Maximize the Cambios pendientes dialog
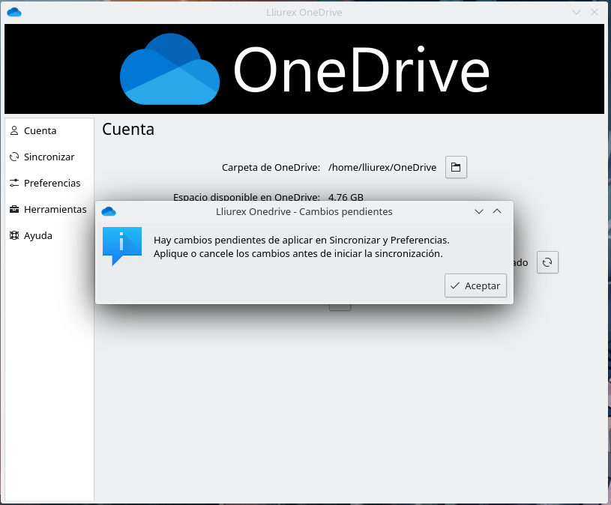611x505 pixels. pos(497,211)
